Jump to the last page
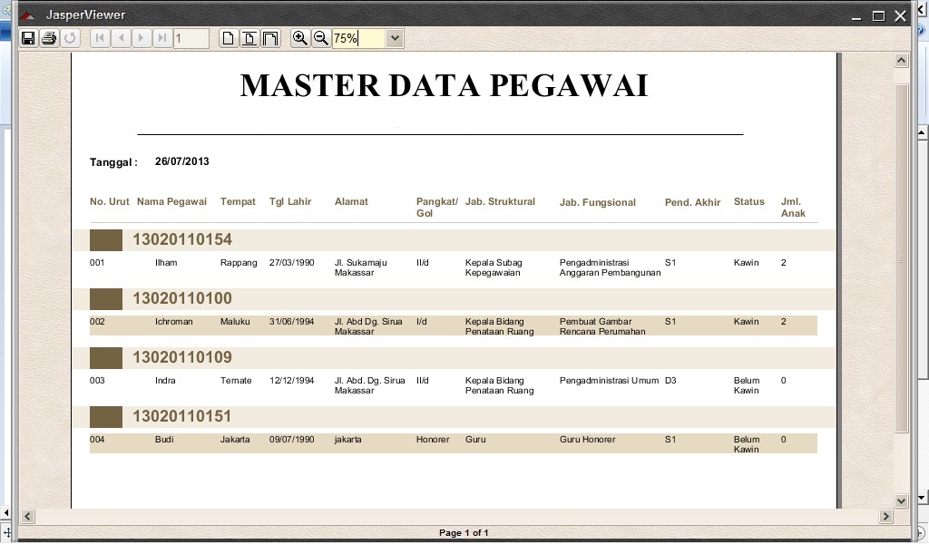The height and width of the screenshot is (544, 929). (x=163, y=37)
